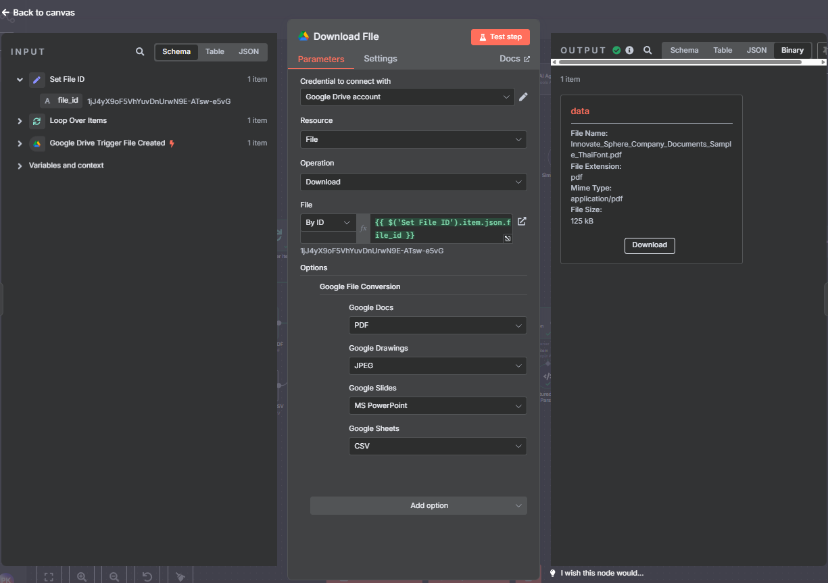The image size is (828, 583).
Task: Click the file ID expression field
Action: point(441,229)
